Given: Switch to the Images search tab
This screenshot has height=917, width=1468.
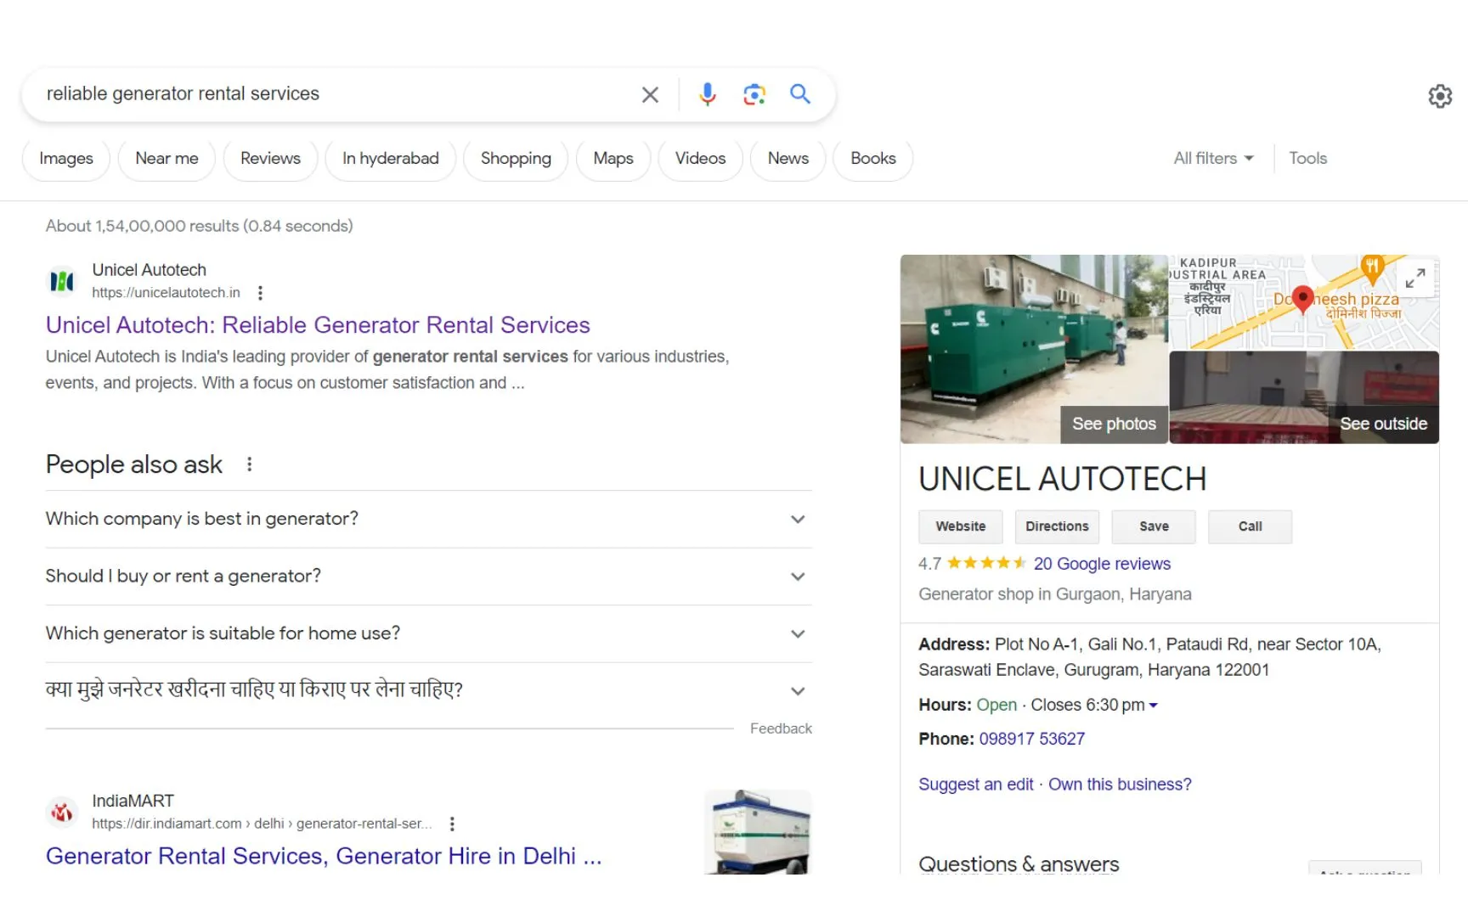Looking at the screenshot, I should (x=65, y=158).
